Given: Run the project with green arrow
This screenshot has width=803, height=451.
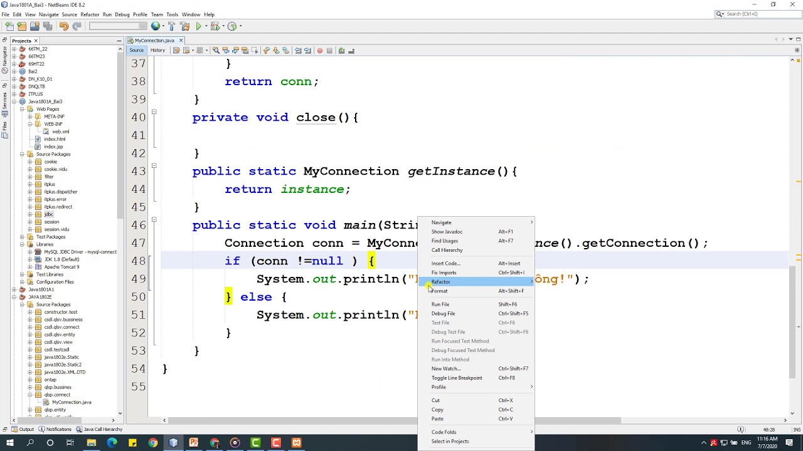Looking at the screenshot, I should pos(198,26).
